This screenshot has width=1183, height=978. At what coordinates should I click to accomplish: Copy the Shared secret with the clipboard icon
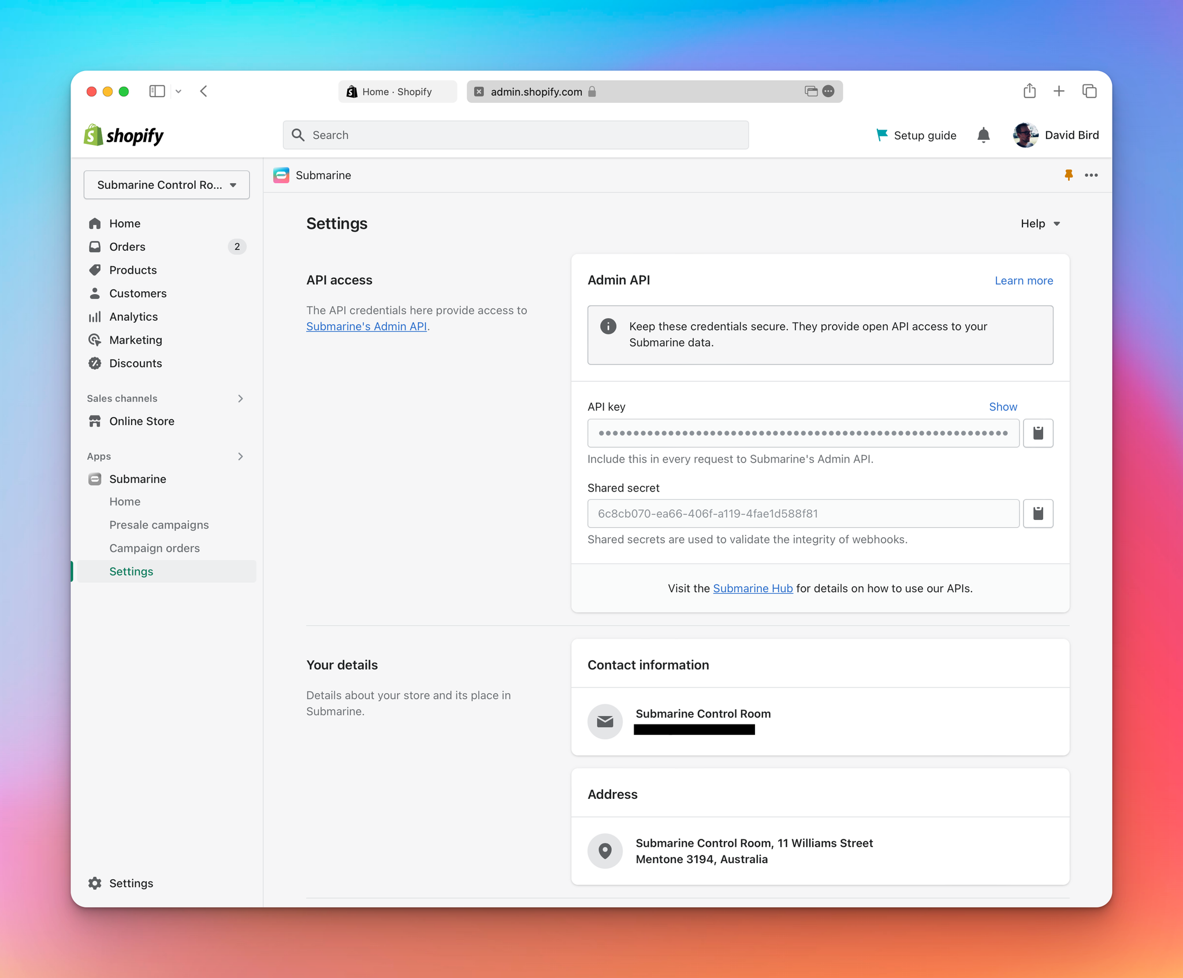tap(1038, 514)
